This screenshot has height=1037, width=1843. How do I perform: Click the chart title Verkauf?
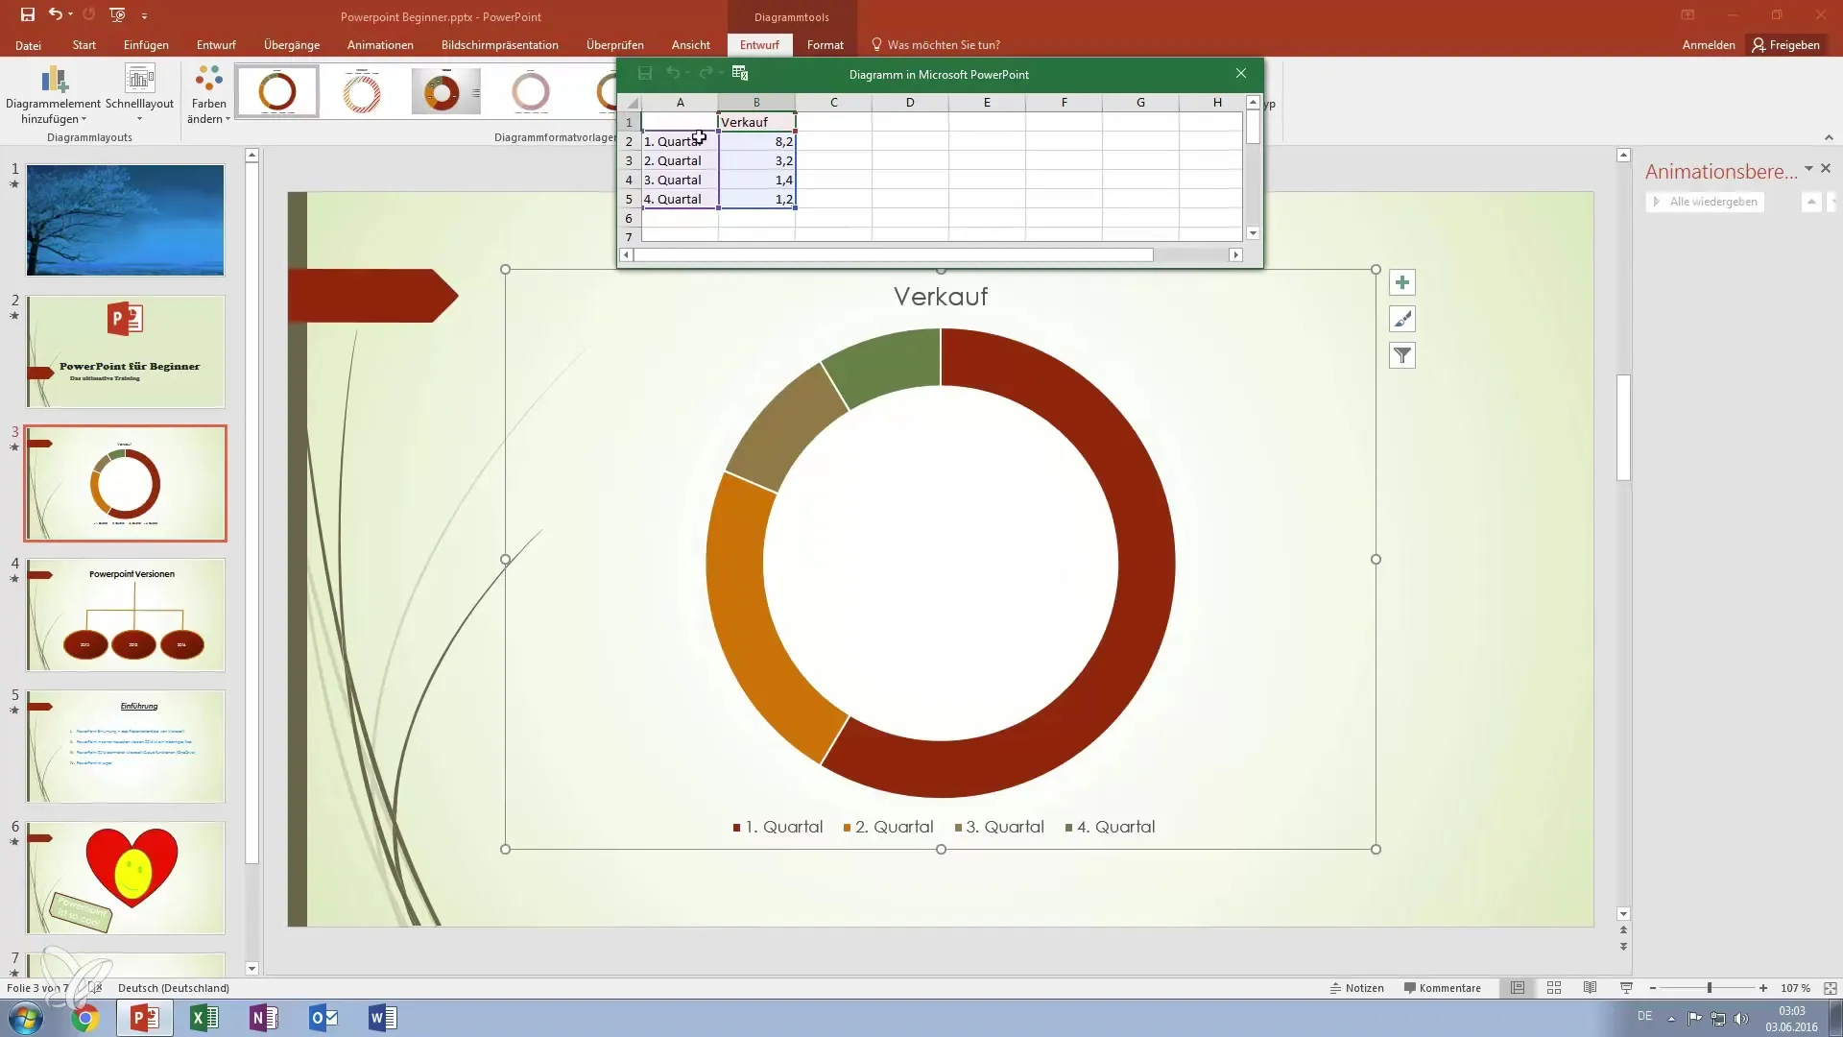941,296
